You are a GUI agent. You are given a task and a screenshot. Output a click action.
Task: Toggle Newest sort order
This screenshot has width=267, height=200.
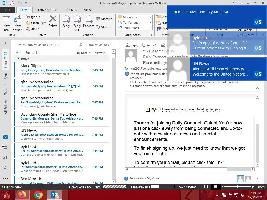[x=101, y=53]
